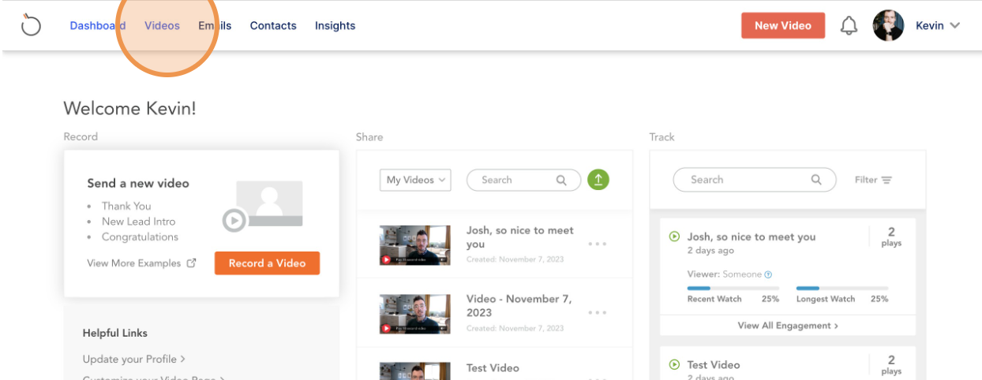Click Kevin's profile avatar
The image size is (982, 380).
pos(888,26)
